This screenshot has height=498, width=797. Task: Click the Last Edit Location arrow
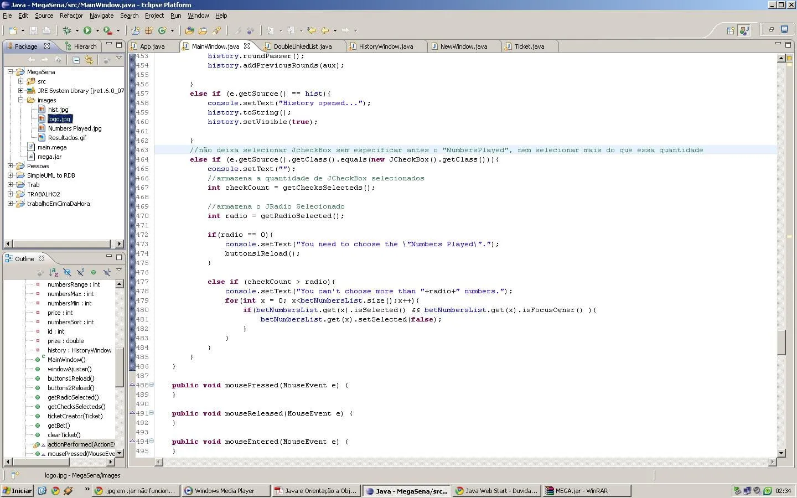312,30
